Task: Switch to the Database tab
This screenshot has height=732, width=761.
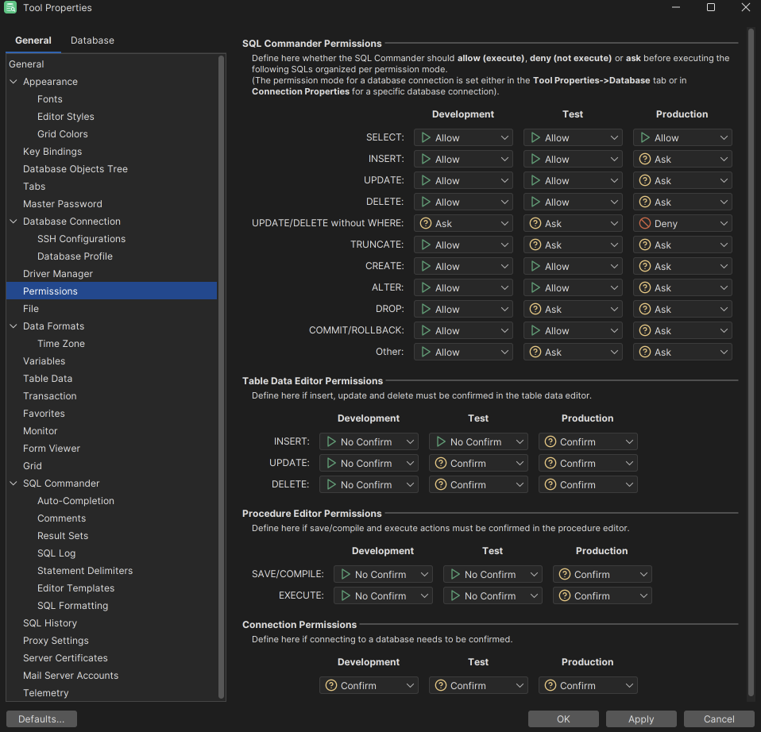Action: click(x=92, y=40)
